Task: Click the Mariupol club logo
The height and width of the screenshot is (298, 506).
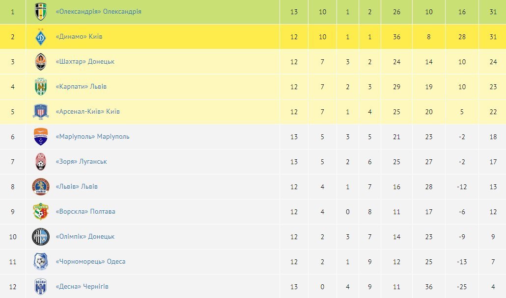Action: click(x=40, y=137)
